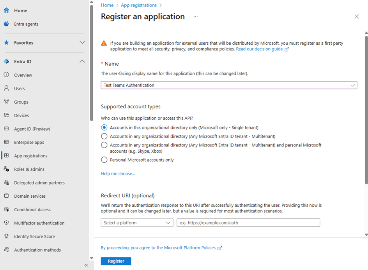368x270 pixels.
Task: Open the Help me choose link
Action: pos(118,174)
